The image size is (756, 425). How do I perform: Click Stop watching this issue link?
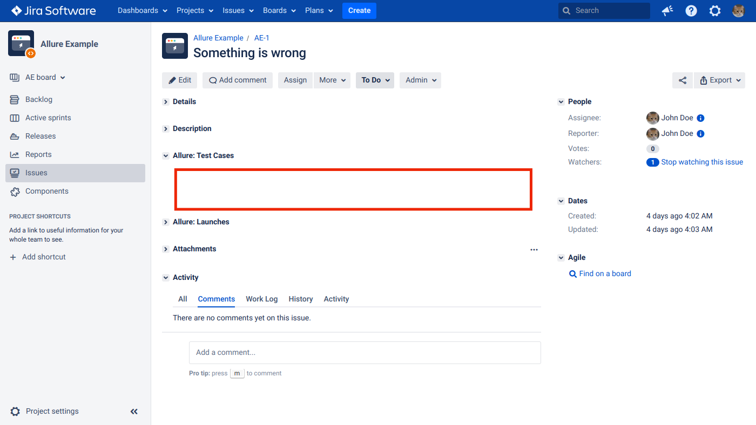click(702, 162)
